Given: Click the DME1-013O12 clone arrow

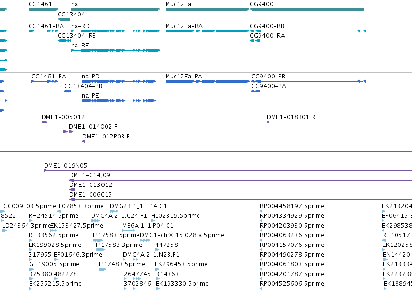Looking at the screenshot, I should pyautogui.click(x=72, y=190).
